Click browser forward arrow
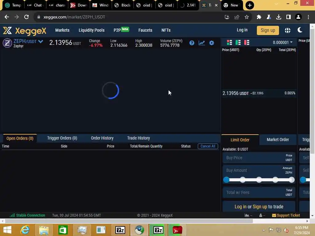This screenshot has height=236, width=315. [x=17, y=17]
